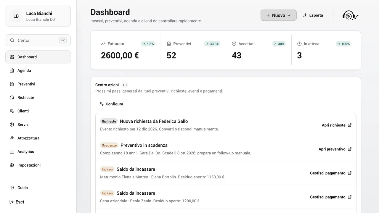Click the Richieste tag on Federica Gallo row

click(x=109, y=121)
